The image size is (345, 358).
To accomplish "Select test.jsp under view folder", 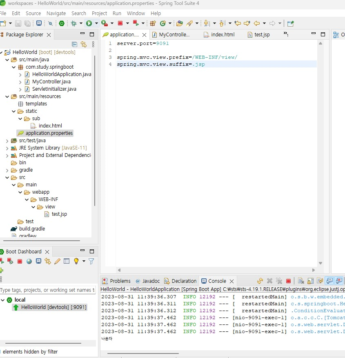I will point(59,214).
